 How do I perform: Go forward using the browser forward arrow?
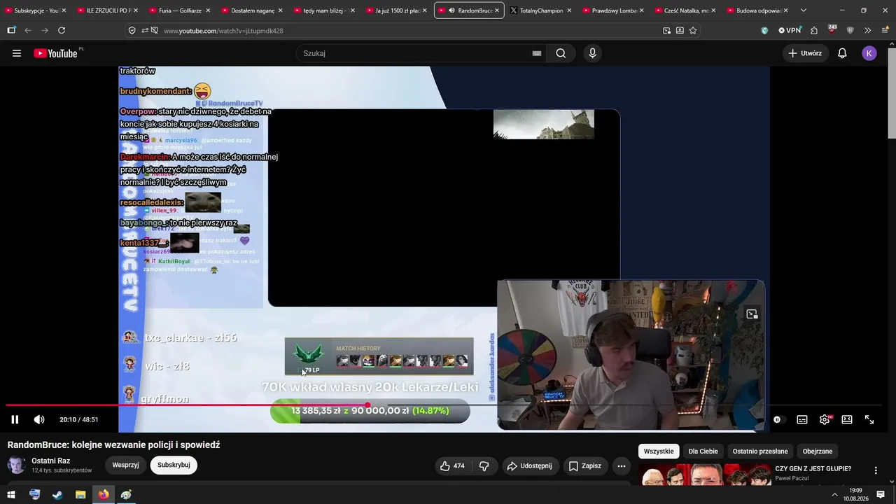pos(45,31)
